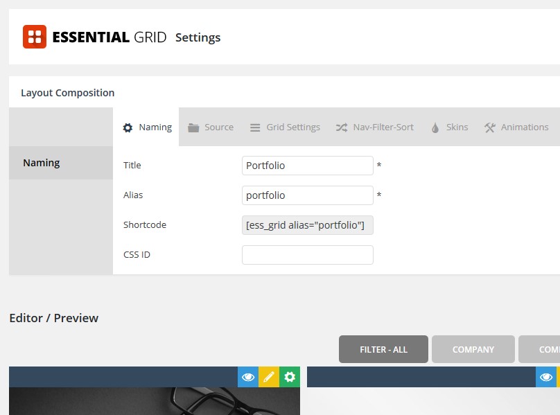Image resolution: width=560 pixels, height=415 pixels.
Task: Click the glasses image thumbnail
Action: point(155,401)
